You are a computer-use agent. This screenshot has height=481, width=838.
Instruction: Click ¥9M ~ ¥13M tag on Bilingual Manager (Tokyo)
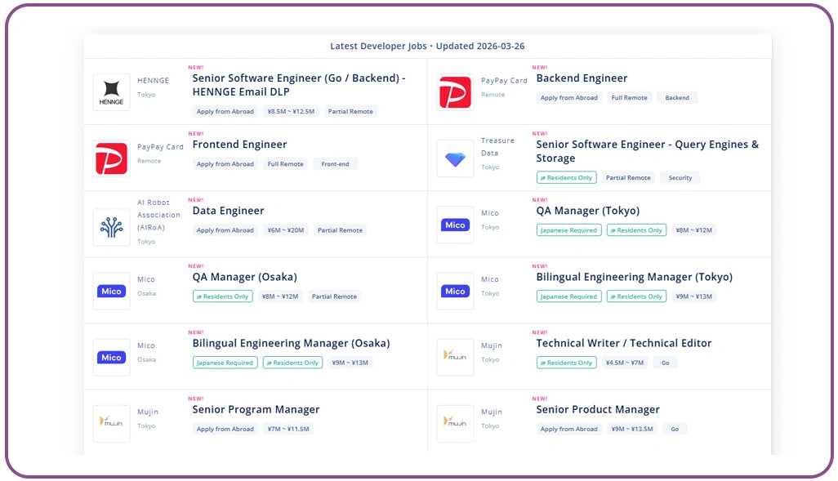click(693, 296)
